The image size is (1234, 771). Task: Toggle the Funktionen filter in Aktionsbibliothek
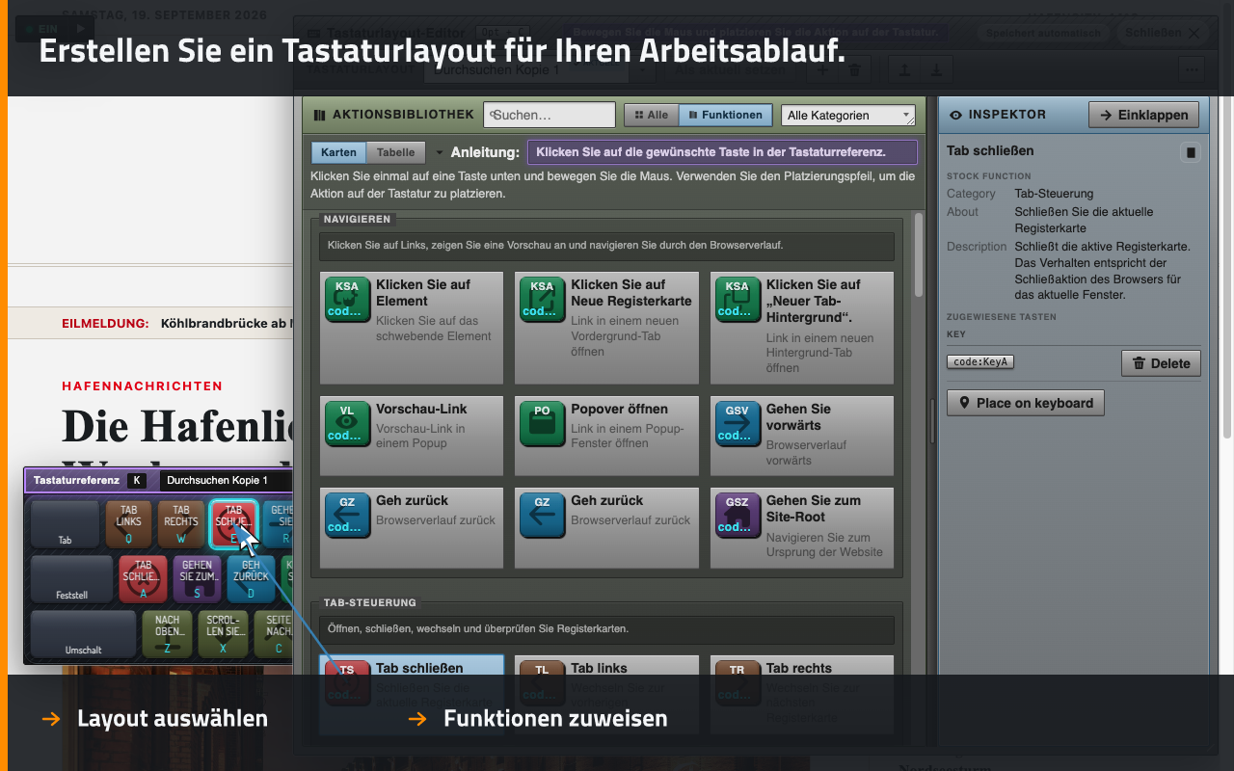[x=725, y=115]
